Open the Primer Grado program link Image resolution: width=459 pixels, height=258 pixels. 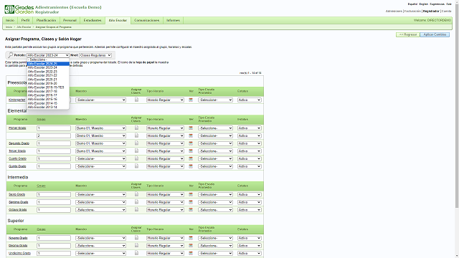(17, 128)
